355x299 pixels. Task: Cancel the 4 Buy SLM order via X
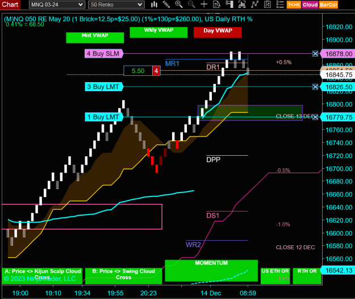pos(315,54)
